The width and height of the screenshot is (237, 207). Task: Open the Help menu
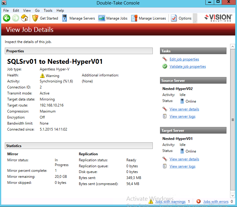pos(60,11)
